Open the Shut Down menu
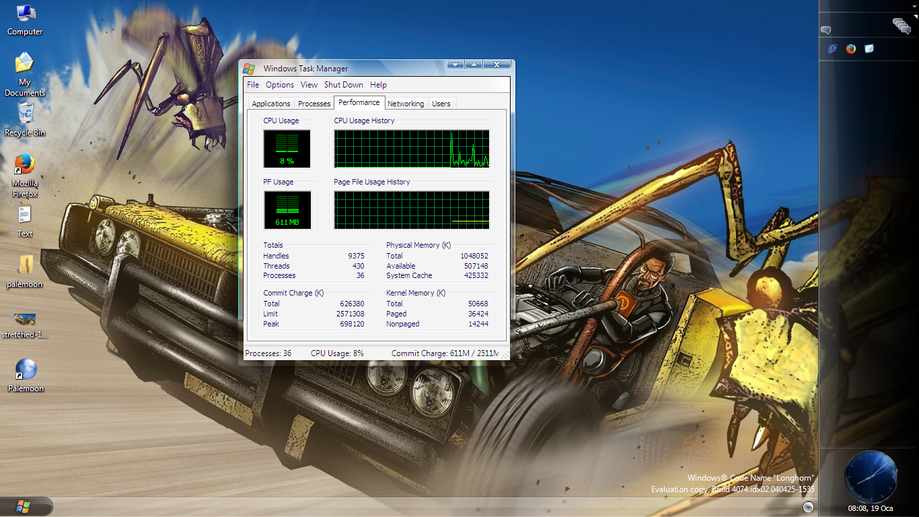This screenshot has width=919, height=517. click(x=344, y=85)
